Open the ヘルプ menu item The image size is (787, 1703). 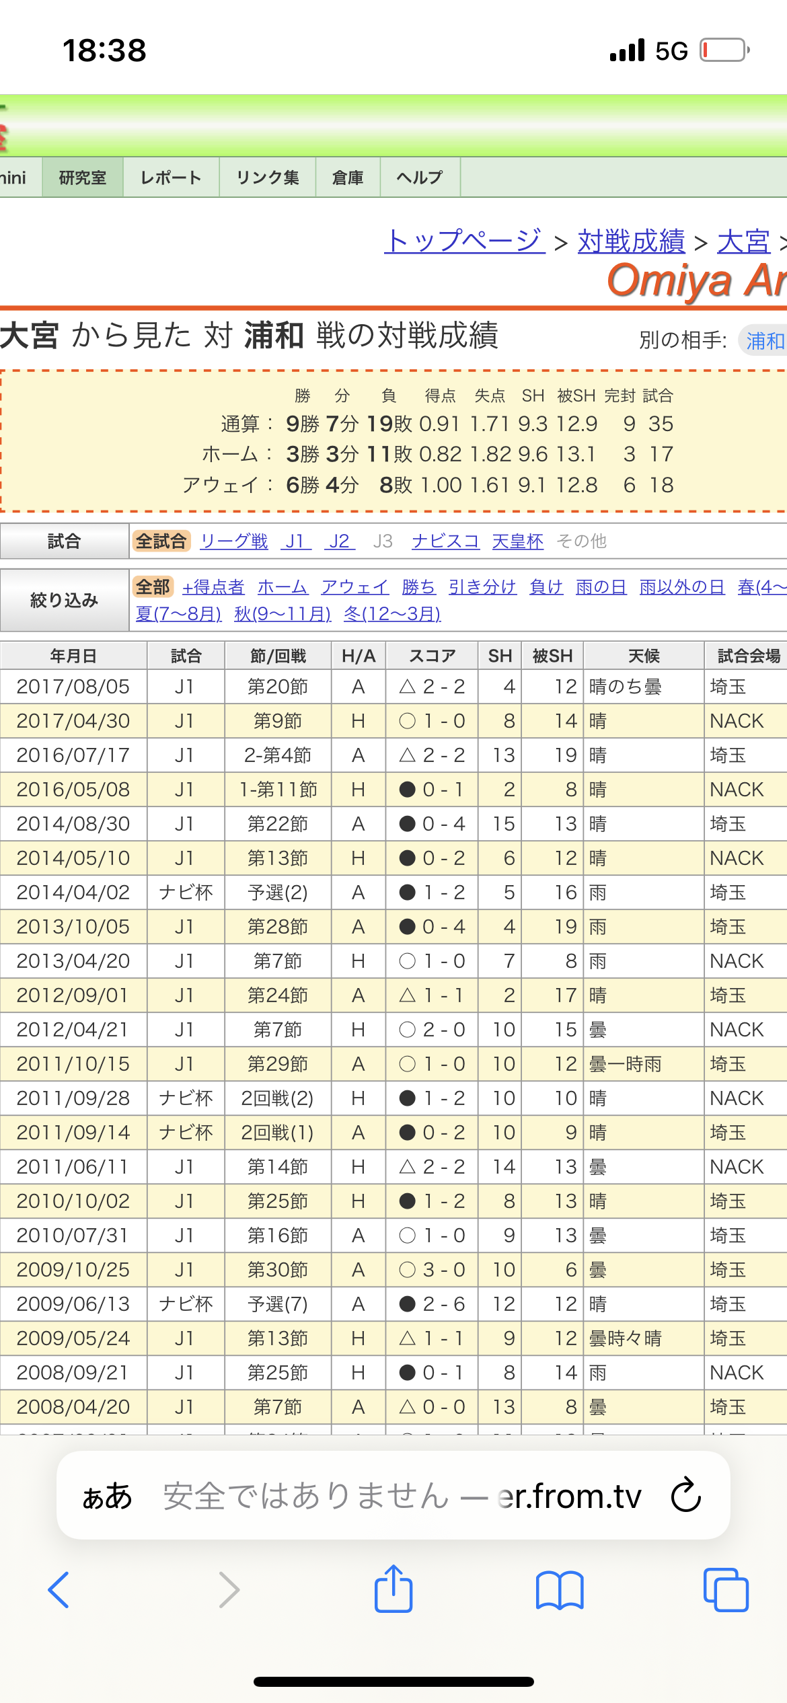420,178
